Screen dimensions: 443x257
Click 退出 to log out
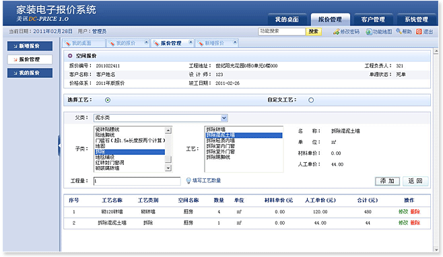pyautogui.click(x=425, y=32)
